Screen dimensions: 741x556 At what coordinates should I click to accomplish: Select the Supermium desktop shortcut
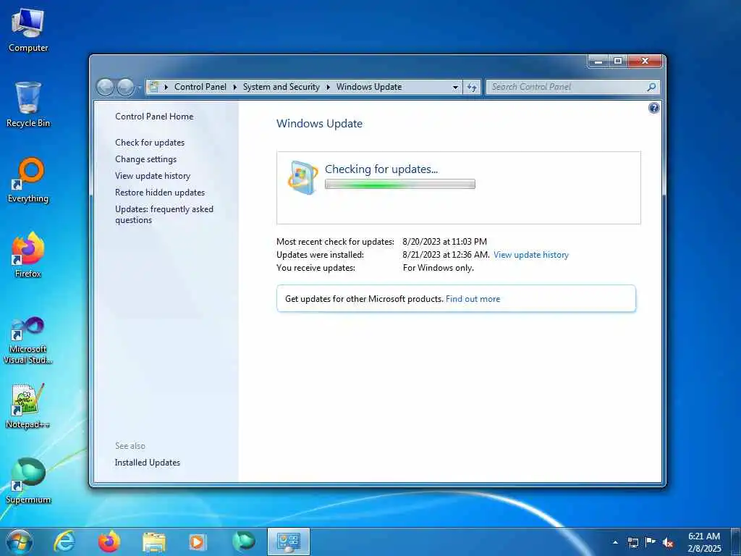(28, 481)
